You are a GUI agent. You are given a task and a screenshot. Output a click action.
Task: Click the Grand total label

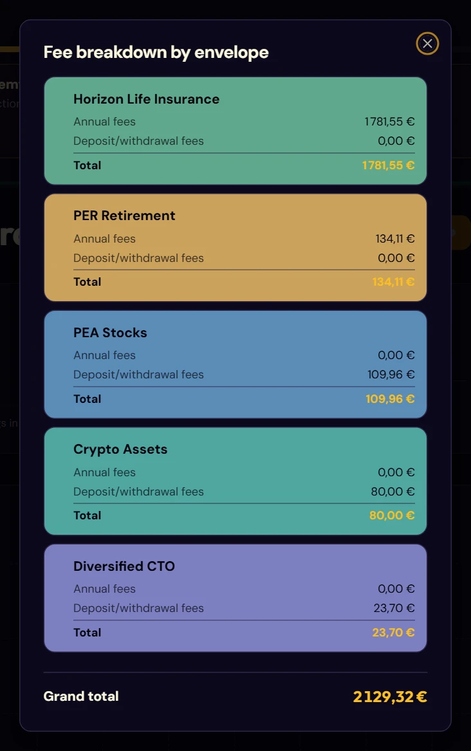click(81, 696)
